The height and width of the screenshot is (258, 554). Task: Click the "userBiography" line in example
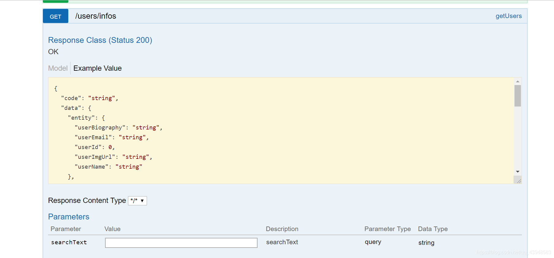119,128
